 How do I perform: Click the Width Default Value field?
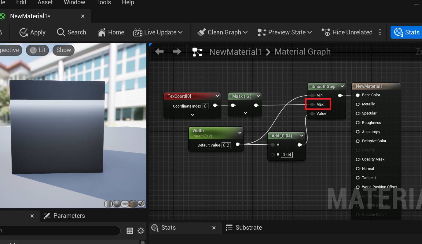pyautogui.click(x=226, y=145)
